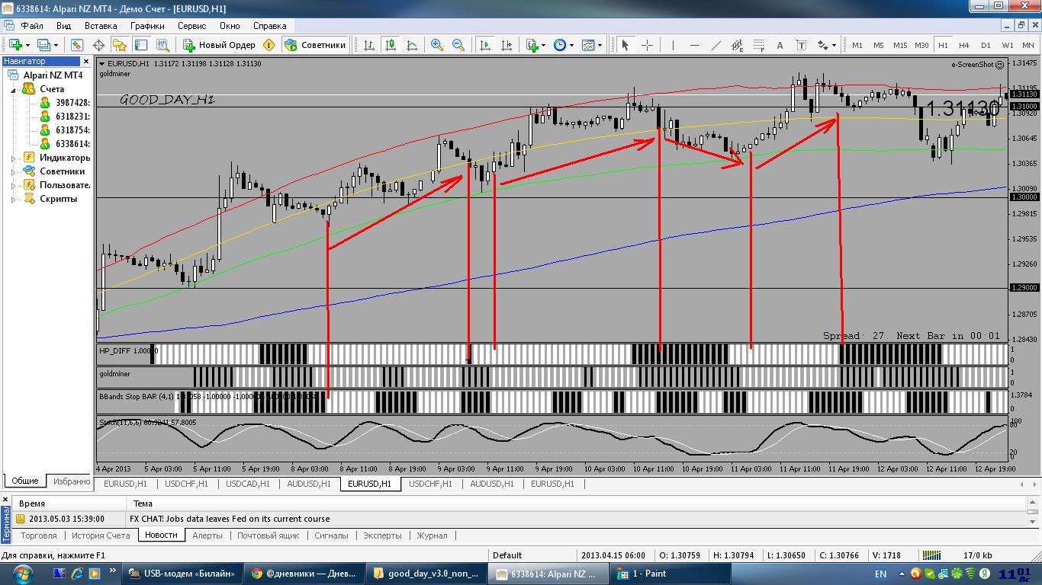
Task: Switch chart to line chart
Action: coord(411,45)
